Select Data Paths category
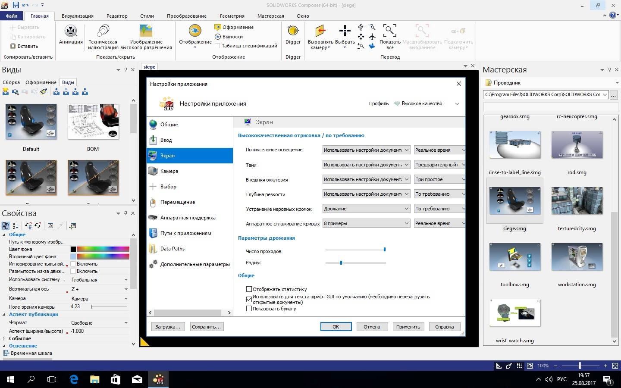The height and width of the screenshot is (388, 621). tap(190, 249)
